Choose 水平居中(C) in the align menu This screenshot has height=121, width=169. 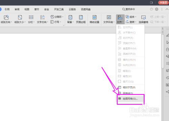coord(130,33)
